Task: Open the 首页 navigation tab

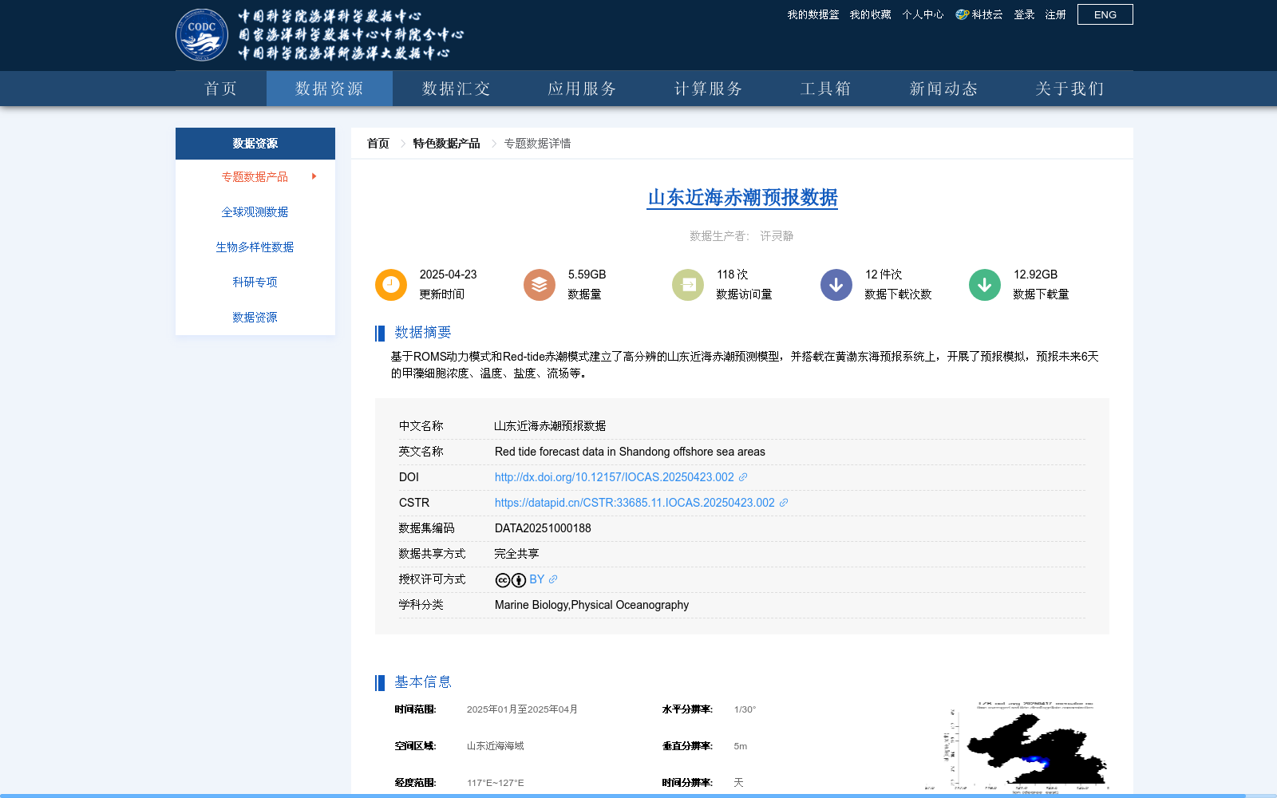Action: (x=221, y=89)
